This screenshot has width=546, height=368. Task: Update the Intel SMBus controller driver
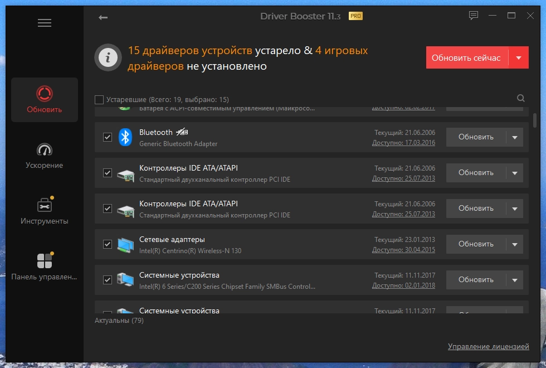(476, 280)
